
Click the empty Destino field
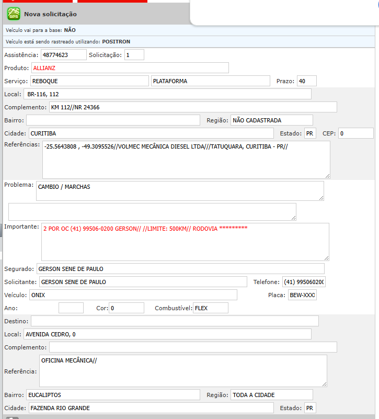(x=175, y=321)
